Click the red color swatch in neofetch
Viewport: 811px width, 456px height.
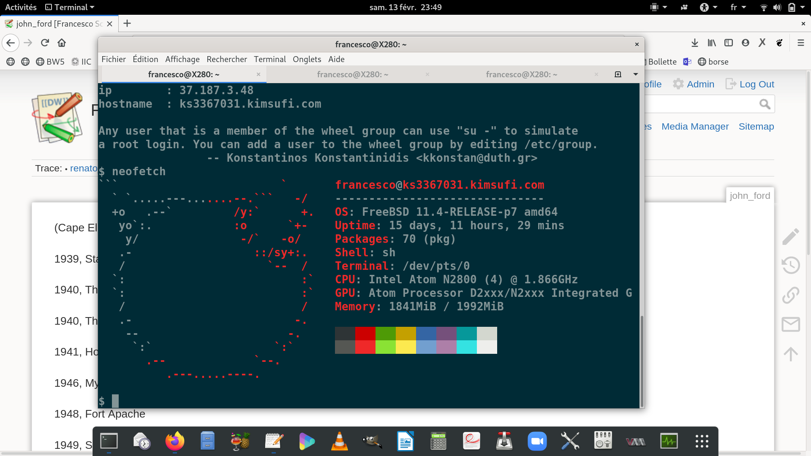coord(365,334)
